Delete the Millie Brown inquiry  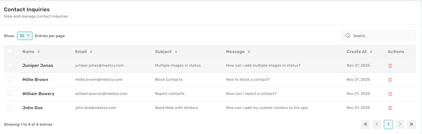click(390, 80)
